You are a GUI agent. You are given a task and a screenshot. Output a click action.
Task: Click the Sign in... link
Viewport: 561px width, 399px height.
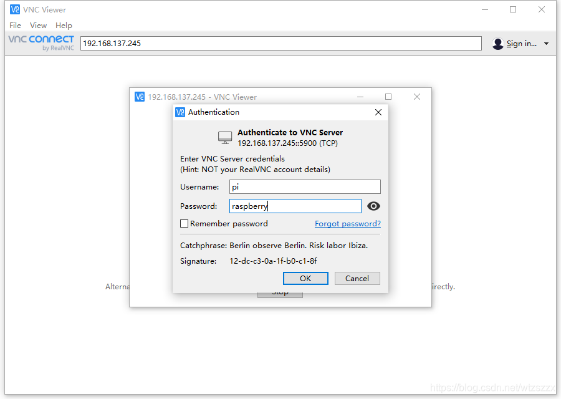pyautogui.click(x=522, y=44)
